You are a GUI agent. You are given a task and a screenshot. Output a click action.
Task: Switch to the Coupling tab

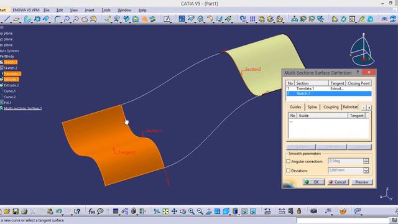331,107
